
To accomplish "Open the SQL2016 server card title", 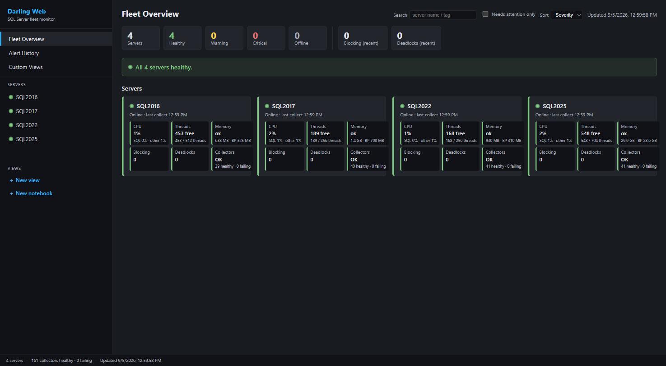I will click(148, 106).
